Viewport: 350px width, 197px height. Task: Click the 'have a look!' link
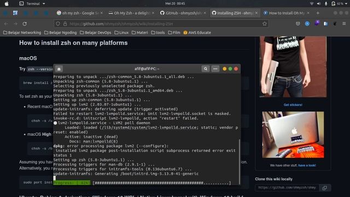tap(307, 165)
